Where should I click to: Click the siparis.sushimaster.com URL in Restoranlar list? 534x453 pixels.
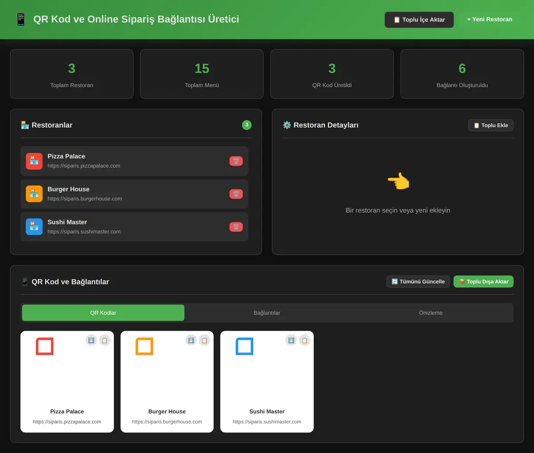[84, 232]
